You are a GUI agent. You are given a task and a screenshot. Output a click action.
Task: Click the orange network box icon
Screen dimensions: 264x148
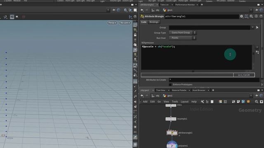(x=248, y=102)
